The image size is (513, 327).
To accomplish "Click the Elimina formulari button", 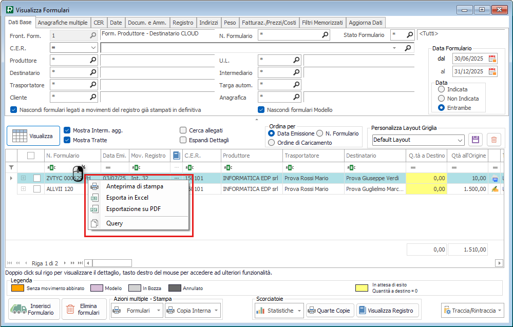I will point(83,310).
